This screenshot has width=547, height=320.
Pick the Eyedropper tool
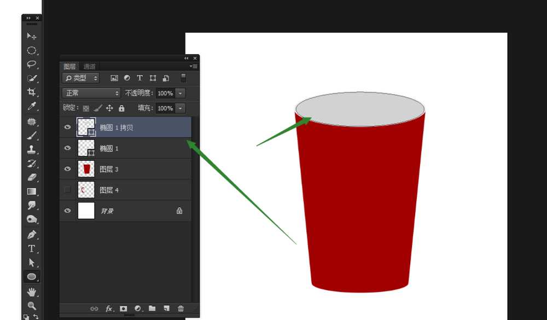pyautogui.click(x=32, y=107)
